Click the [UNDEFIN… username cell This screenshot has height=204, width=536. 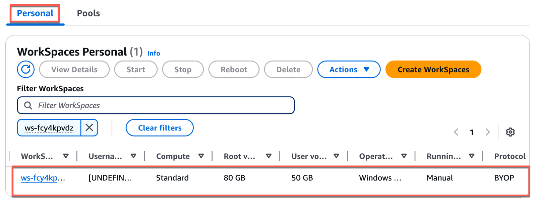pyautogui.click(x=110, y=178)
